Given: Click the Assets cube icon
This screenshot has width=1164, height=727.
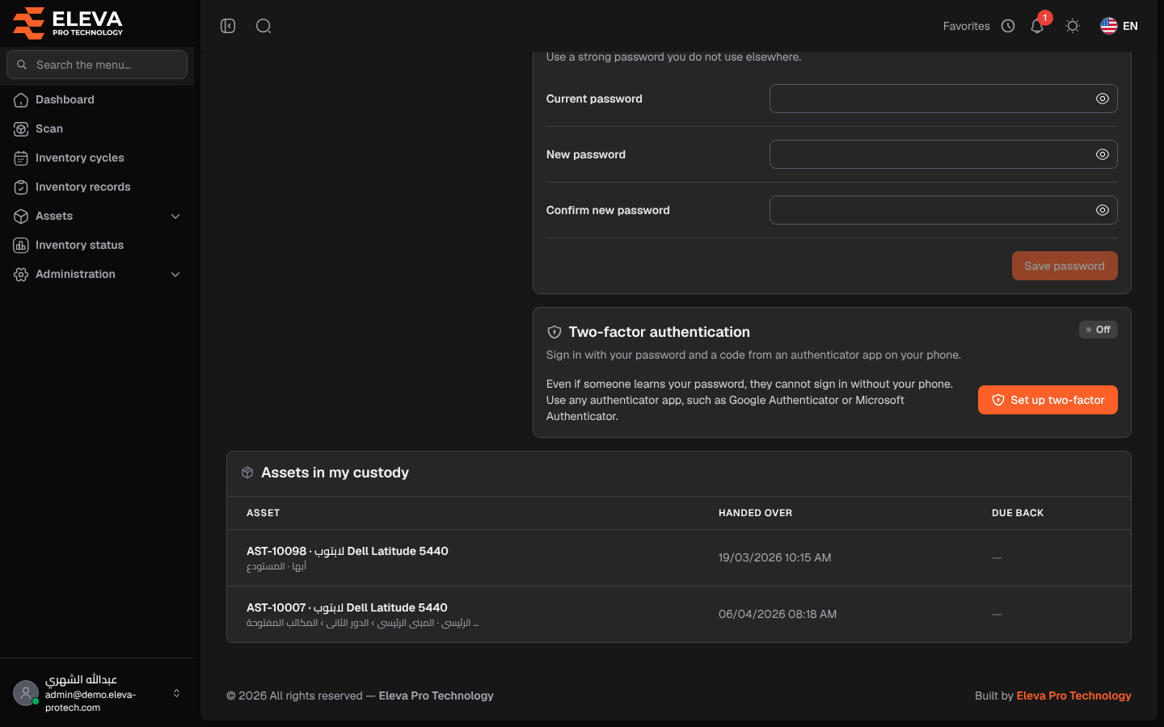Looking at the screenshot, I should 21,216.
